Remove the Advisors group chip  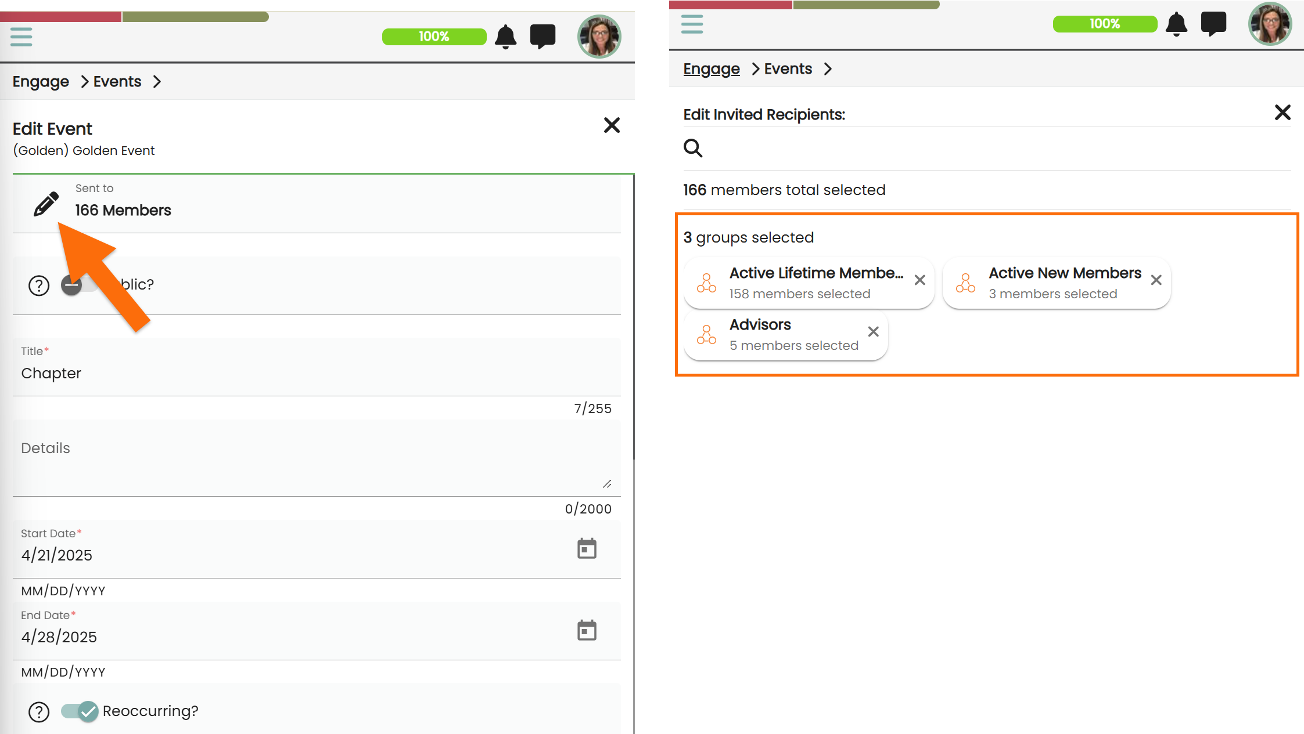pyautogui.click(x=873, y=332)
